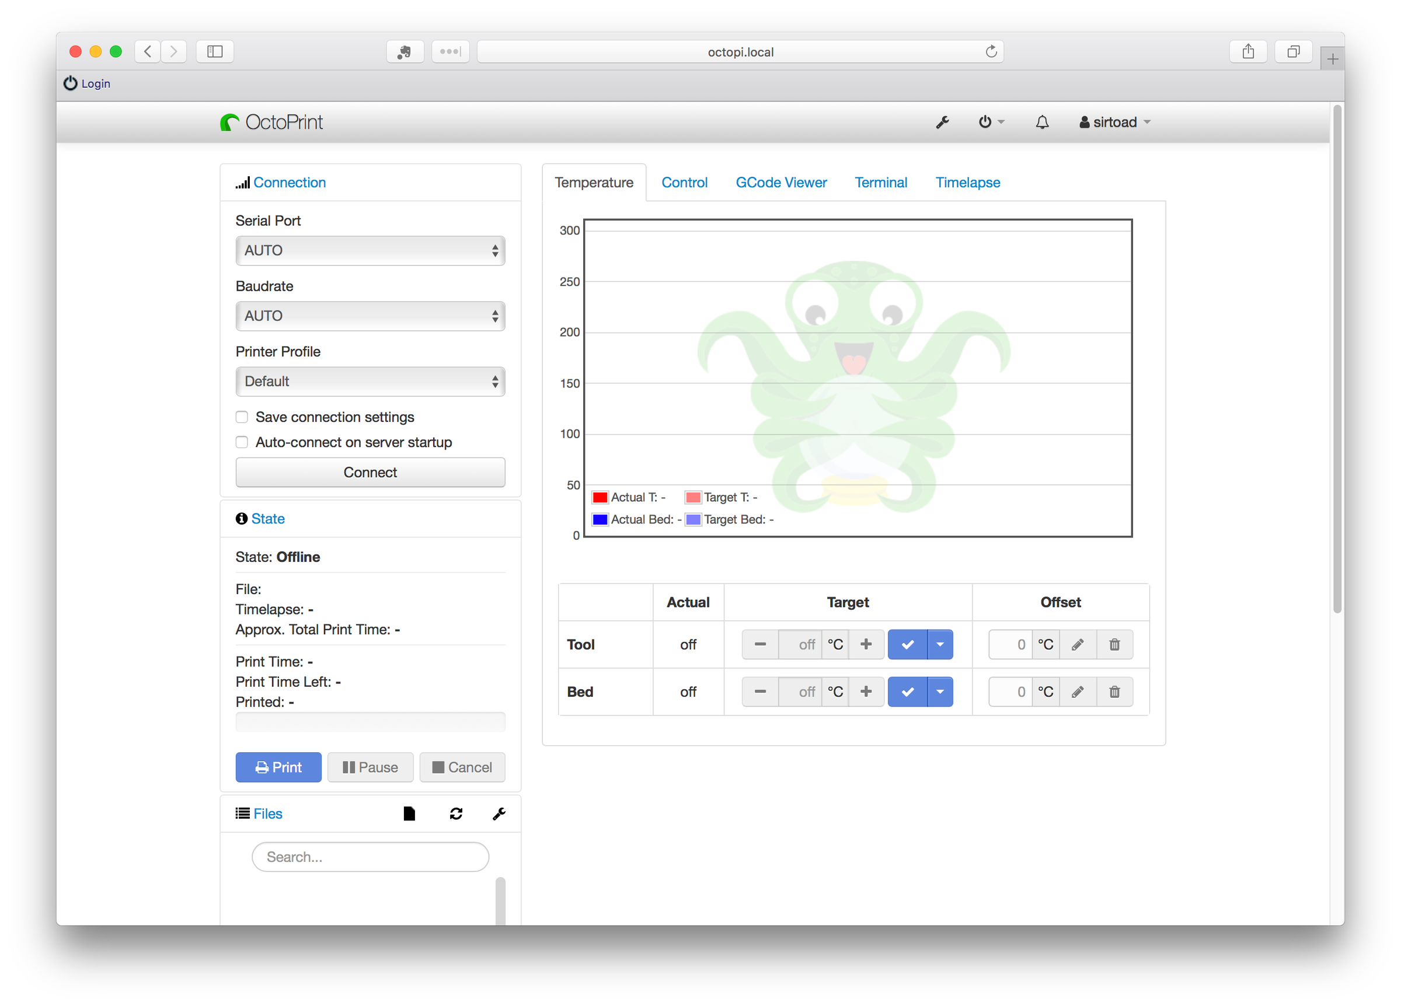Image resolution: width=1401 pixels, height=1006 pixels.
Task: Refresh the file list
Action: (455, 813)
